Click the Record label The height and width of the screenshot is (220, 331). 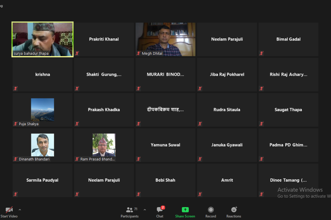pyautogui.click(x=211, y=216)
